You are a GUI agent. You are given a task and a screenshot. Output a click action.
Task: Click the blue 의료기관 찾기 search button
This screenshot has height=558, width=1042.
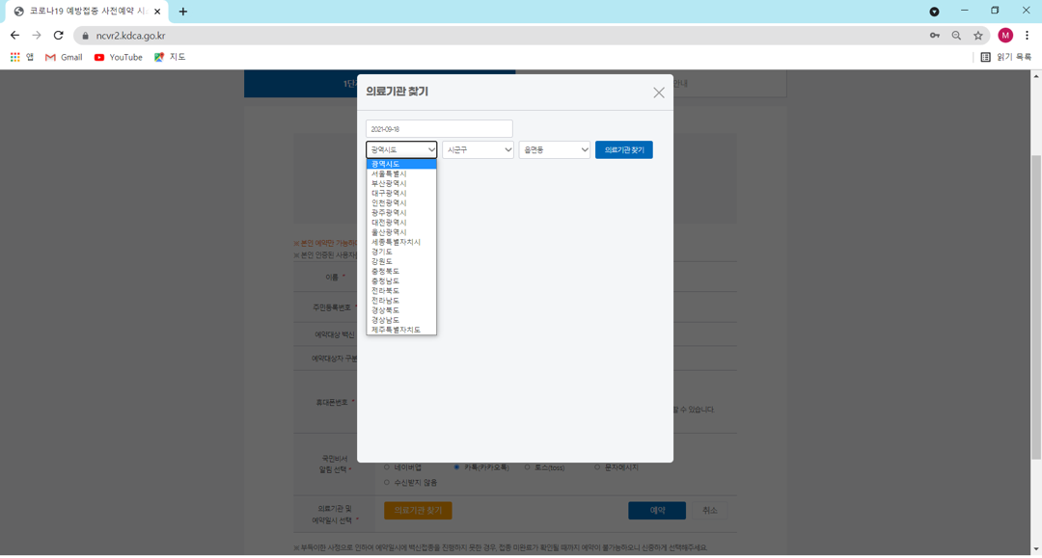(624, 150)
